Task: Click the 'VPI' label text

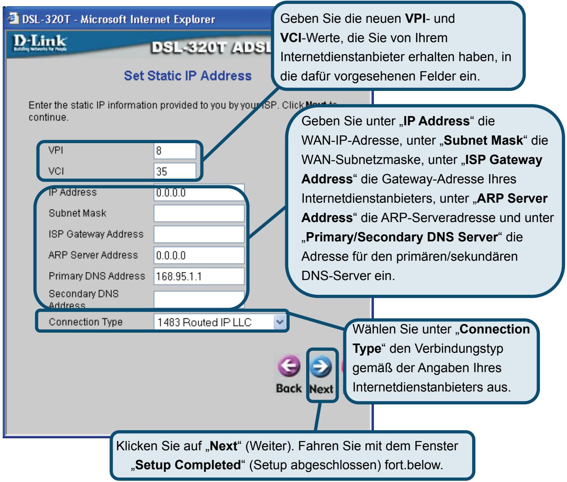Action: (56, 150)
